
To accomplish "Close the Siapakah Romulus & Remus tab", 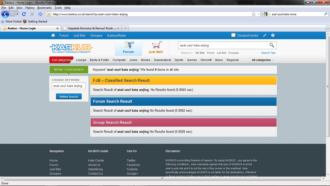I will pyautogui.click(x=118, y=28).
